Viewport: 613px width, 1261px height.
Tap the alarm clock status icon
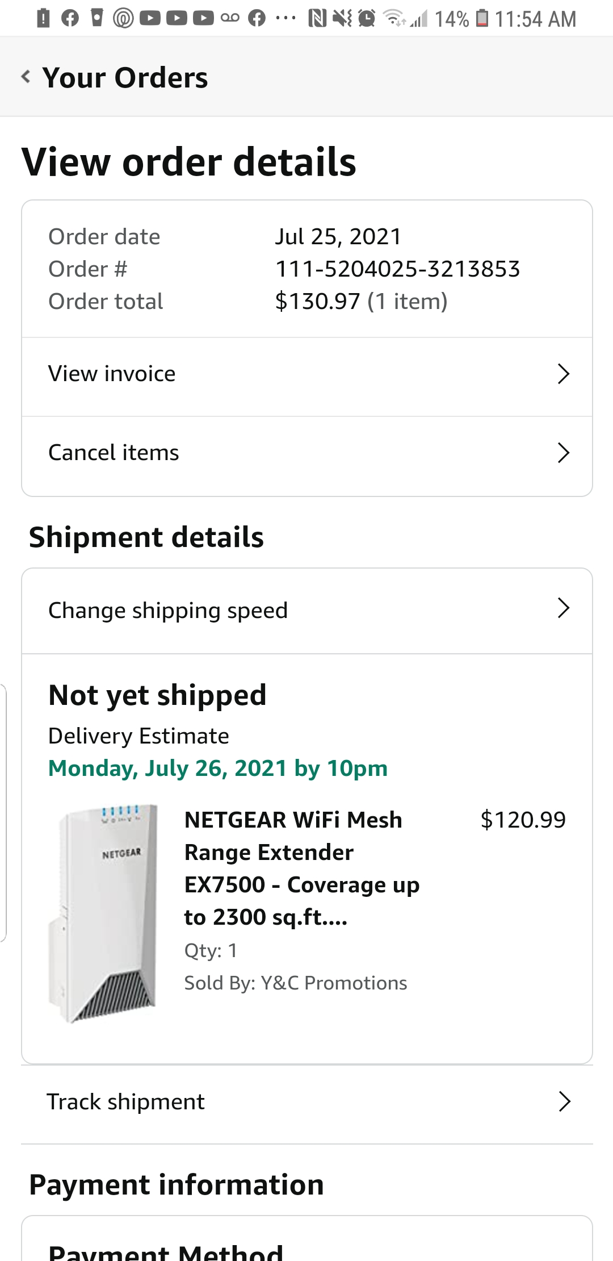point(367,19)
